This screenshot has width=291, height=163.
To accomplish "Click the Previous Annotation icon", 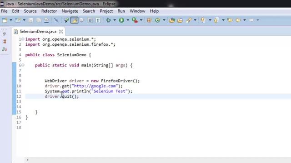I will click(x=216, y=20).
